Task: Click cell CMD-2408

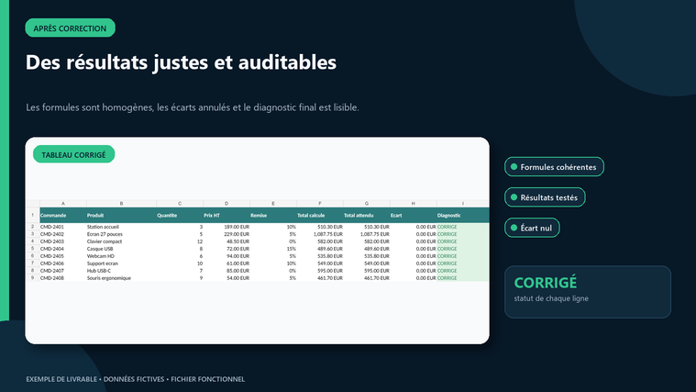Action: pos(63,278)
